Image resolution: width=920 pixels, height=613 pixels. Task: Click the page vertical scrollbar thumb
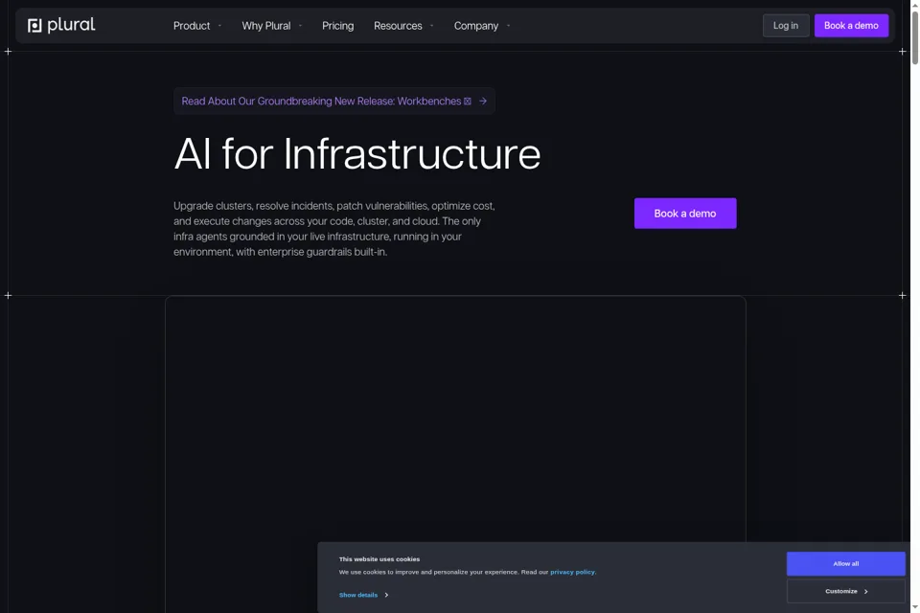[x=914, y=38]
